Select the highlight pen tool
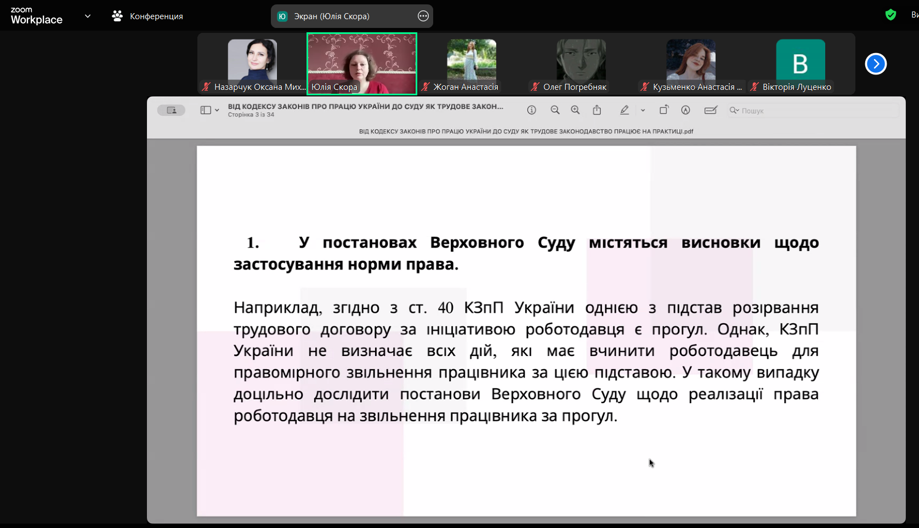 624,110
